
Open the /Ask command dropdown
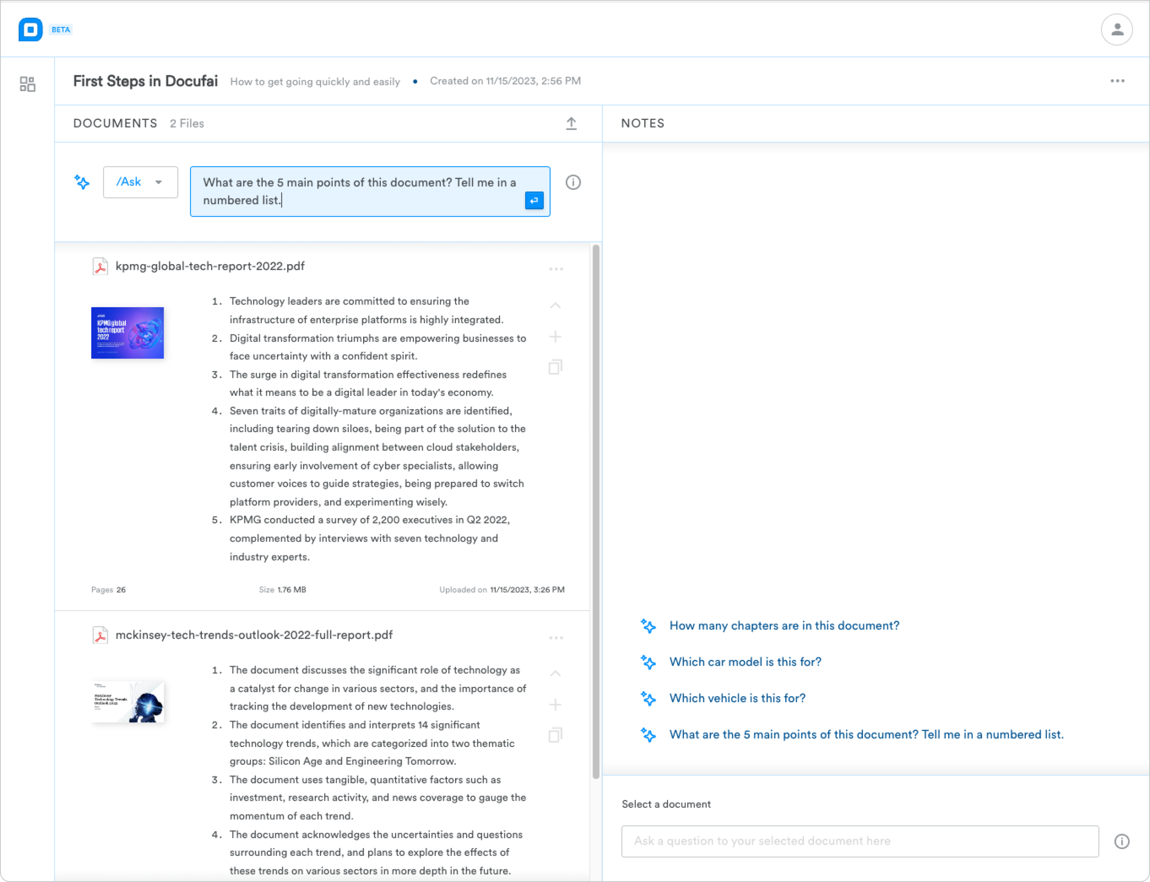click(x=140, y=182)
